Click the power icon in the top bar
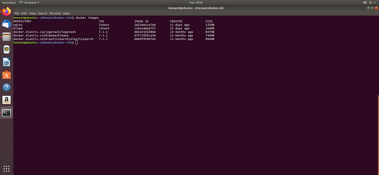The height and width of the screenshot is (175, 379). [x=370, y=2]
